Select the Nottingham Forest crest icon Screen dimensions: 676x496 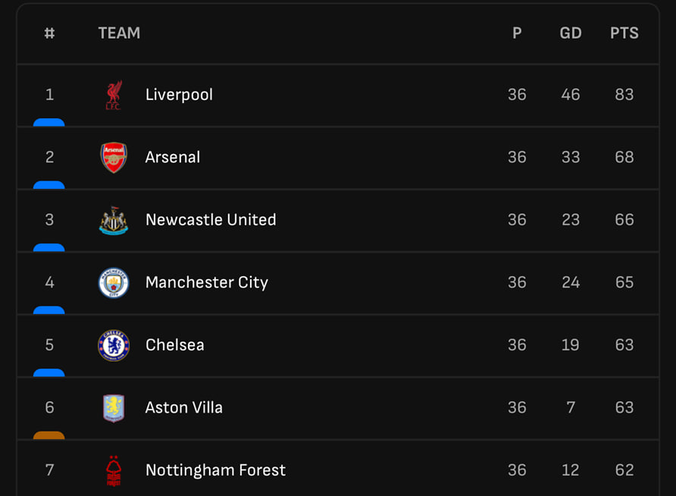[114, 471]
